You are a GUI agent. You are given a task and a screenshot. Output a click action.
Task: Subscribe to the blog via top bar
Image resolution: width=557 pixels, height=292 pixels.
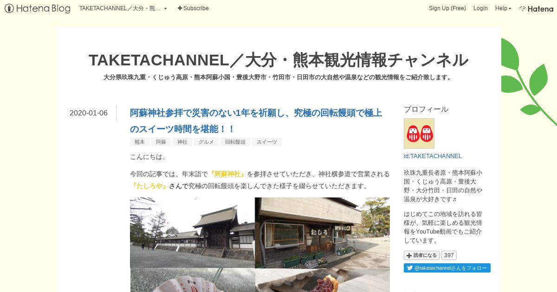click(x=193, y=8)
